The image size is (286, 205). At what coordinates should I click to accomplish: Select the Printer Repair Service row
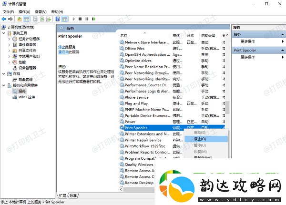(x=152, y=140)
